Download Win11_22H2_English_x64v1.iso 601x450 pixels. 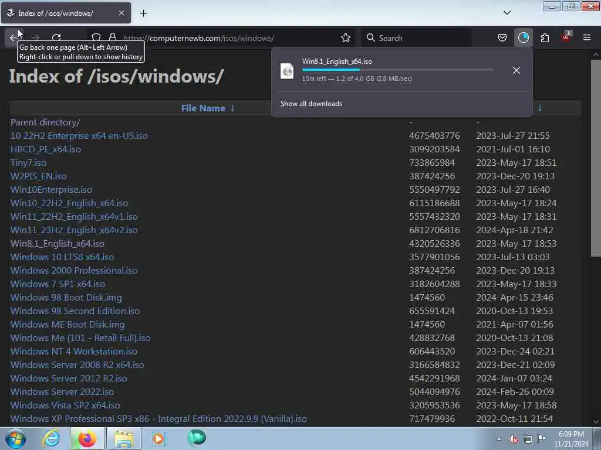(x=74, y=217)
